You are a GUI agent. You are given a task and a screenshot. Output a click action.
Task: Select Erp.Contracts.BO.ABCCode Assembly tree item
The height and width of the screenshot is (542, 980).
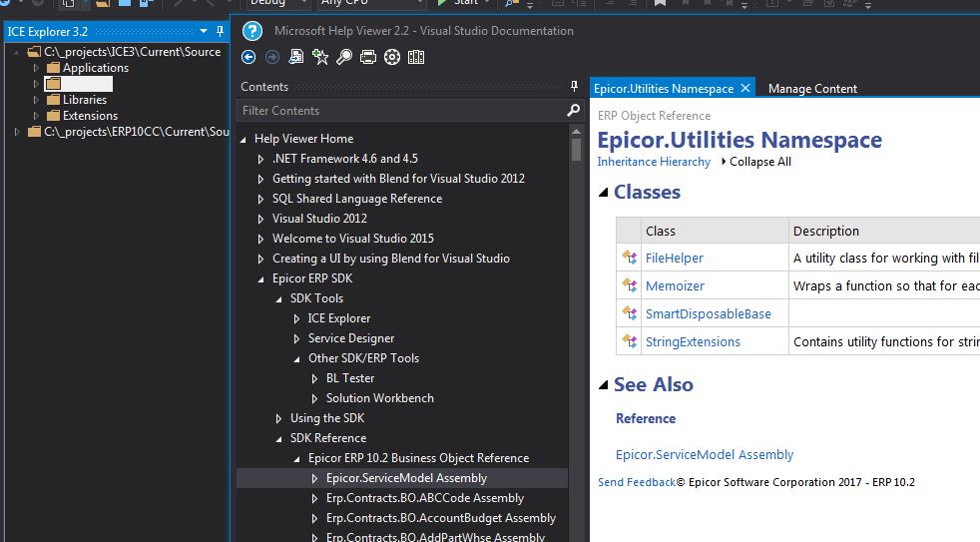pos(425,498)
